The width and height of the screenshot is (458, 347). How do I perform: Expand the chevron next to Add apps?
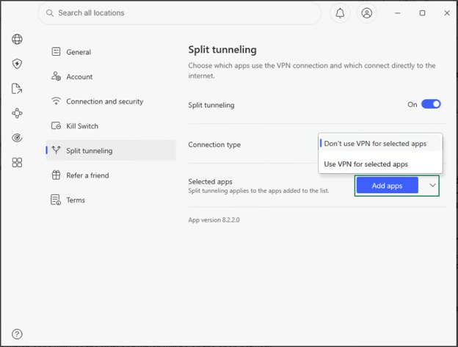click(x=432, y=185)
